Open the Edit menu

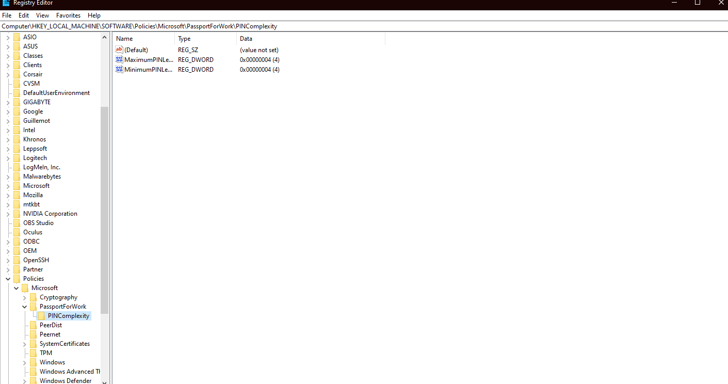click(x=24, y=15)
